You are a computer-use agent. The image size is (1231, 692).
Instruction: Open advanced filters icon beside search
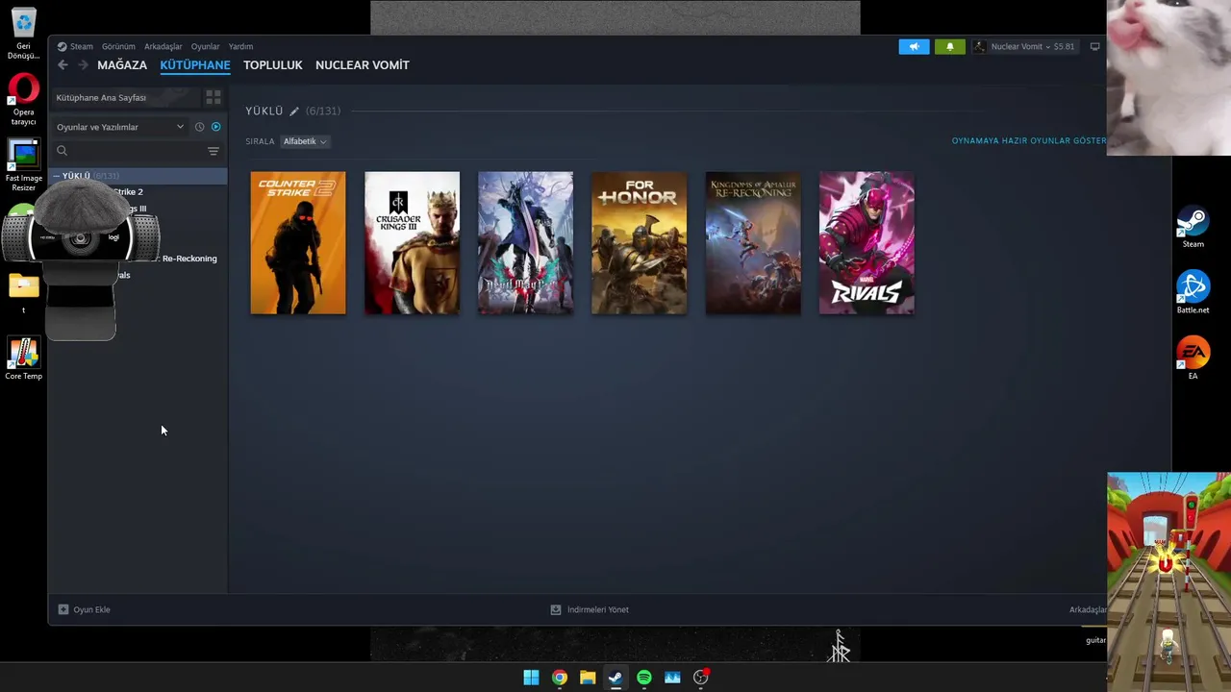214,151
